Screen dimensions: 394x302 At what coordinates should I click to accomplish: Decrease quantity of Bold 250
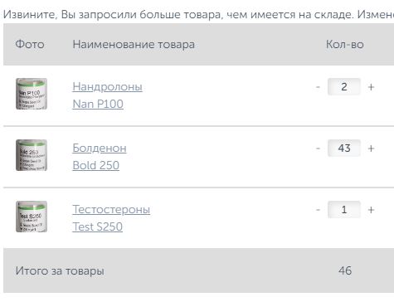click(x=318, y=149)
